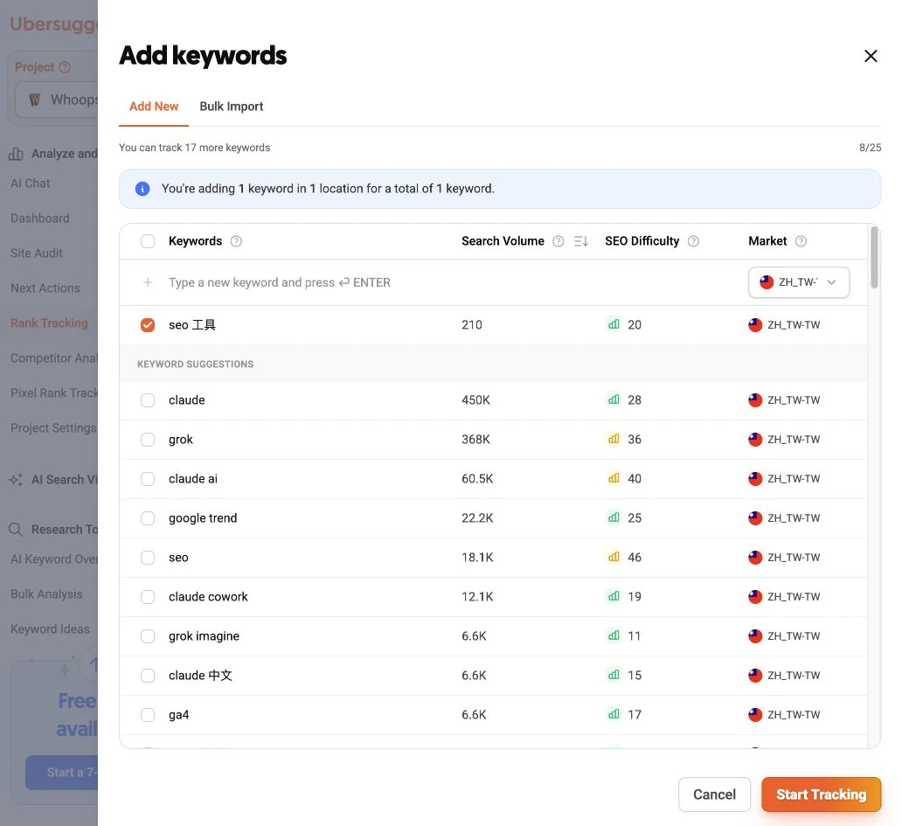This screenshot has width=902, height=826.
Task: Check the 'grok' keyword suggestion
Action: tap(148, 440)
